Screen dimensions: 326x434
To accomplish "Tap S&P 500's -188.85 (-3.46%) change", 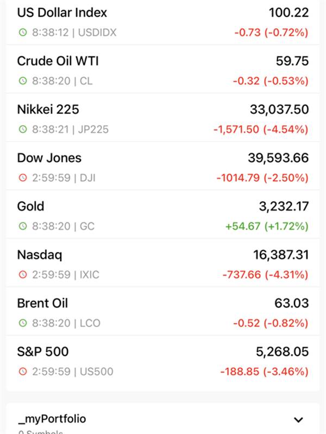I will click(x=264, y=372).
